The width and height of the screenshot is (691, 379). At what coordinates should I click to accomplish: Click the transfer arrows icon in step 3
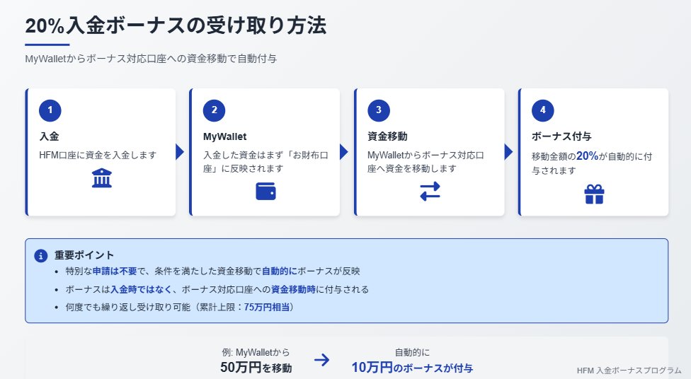coord(430,192)
